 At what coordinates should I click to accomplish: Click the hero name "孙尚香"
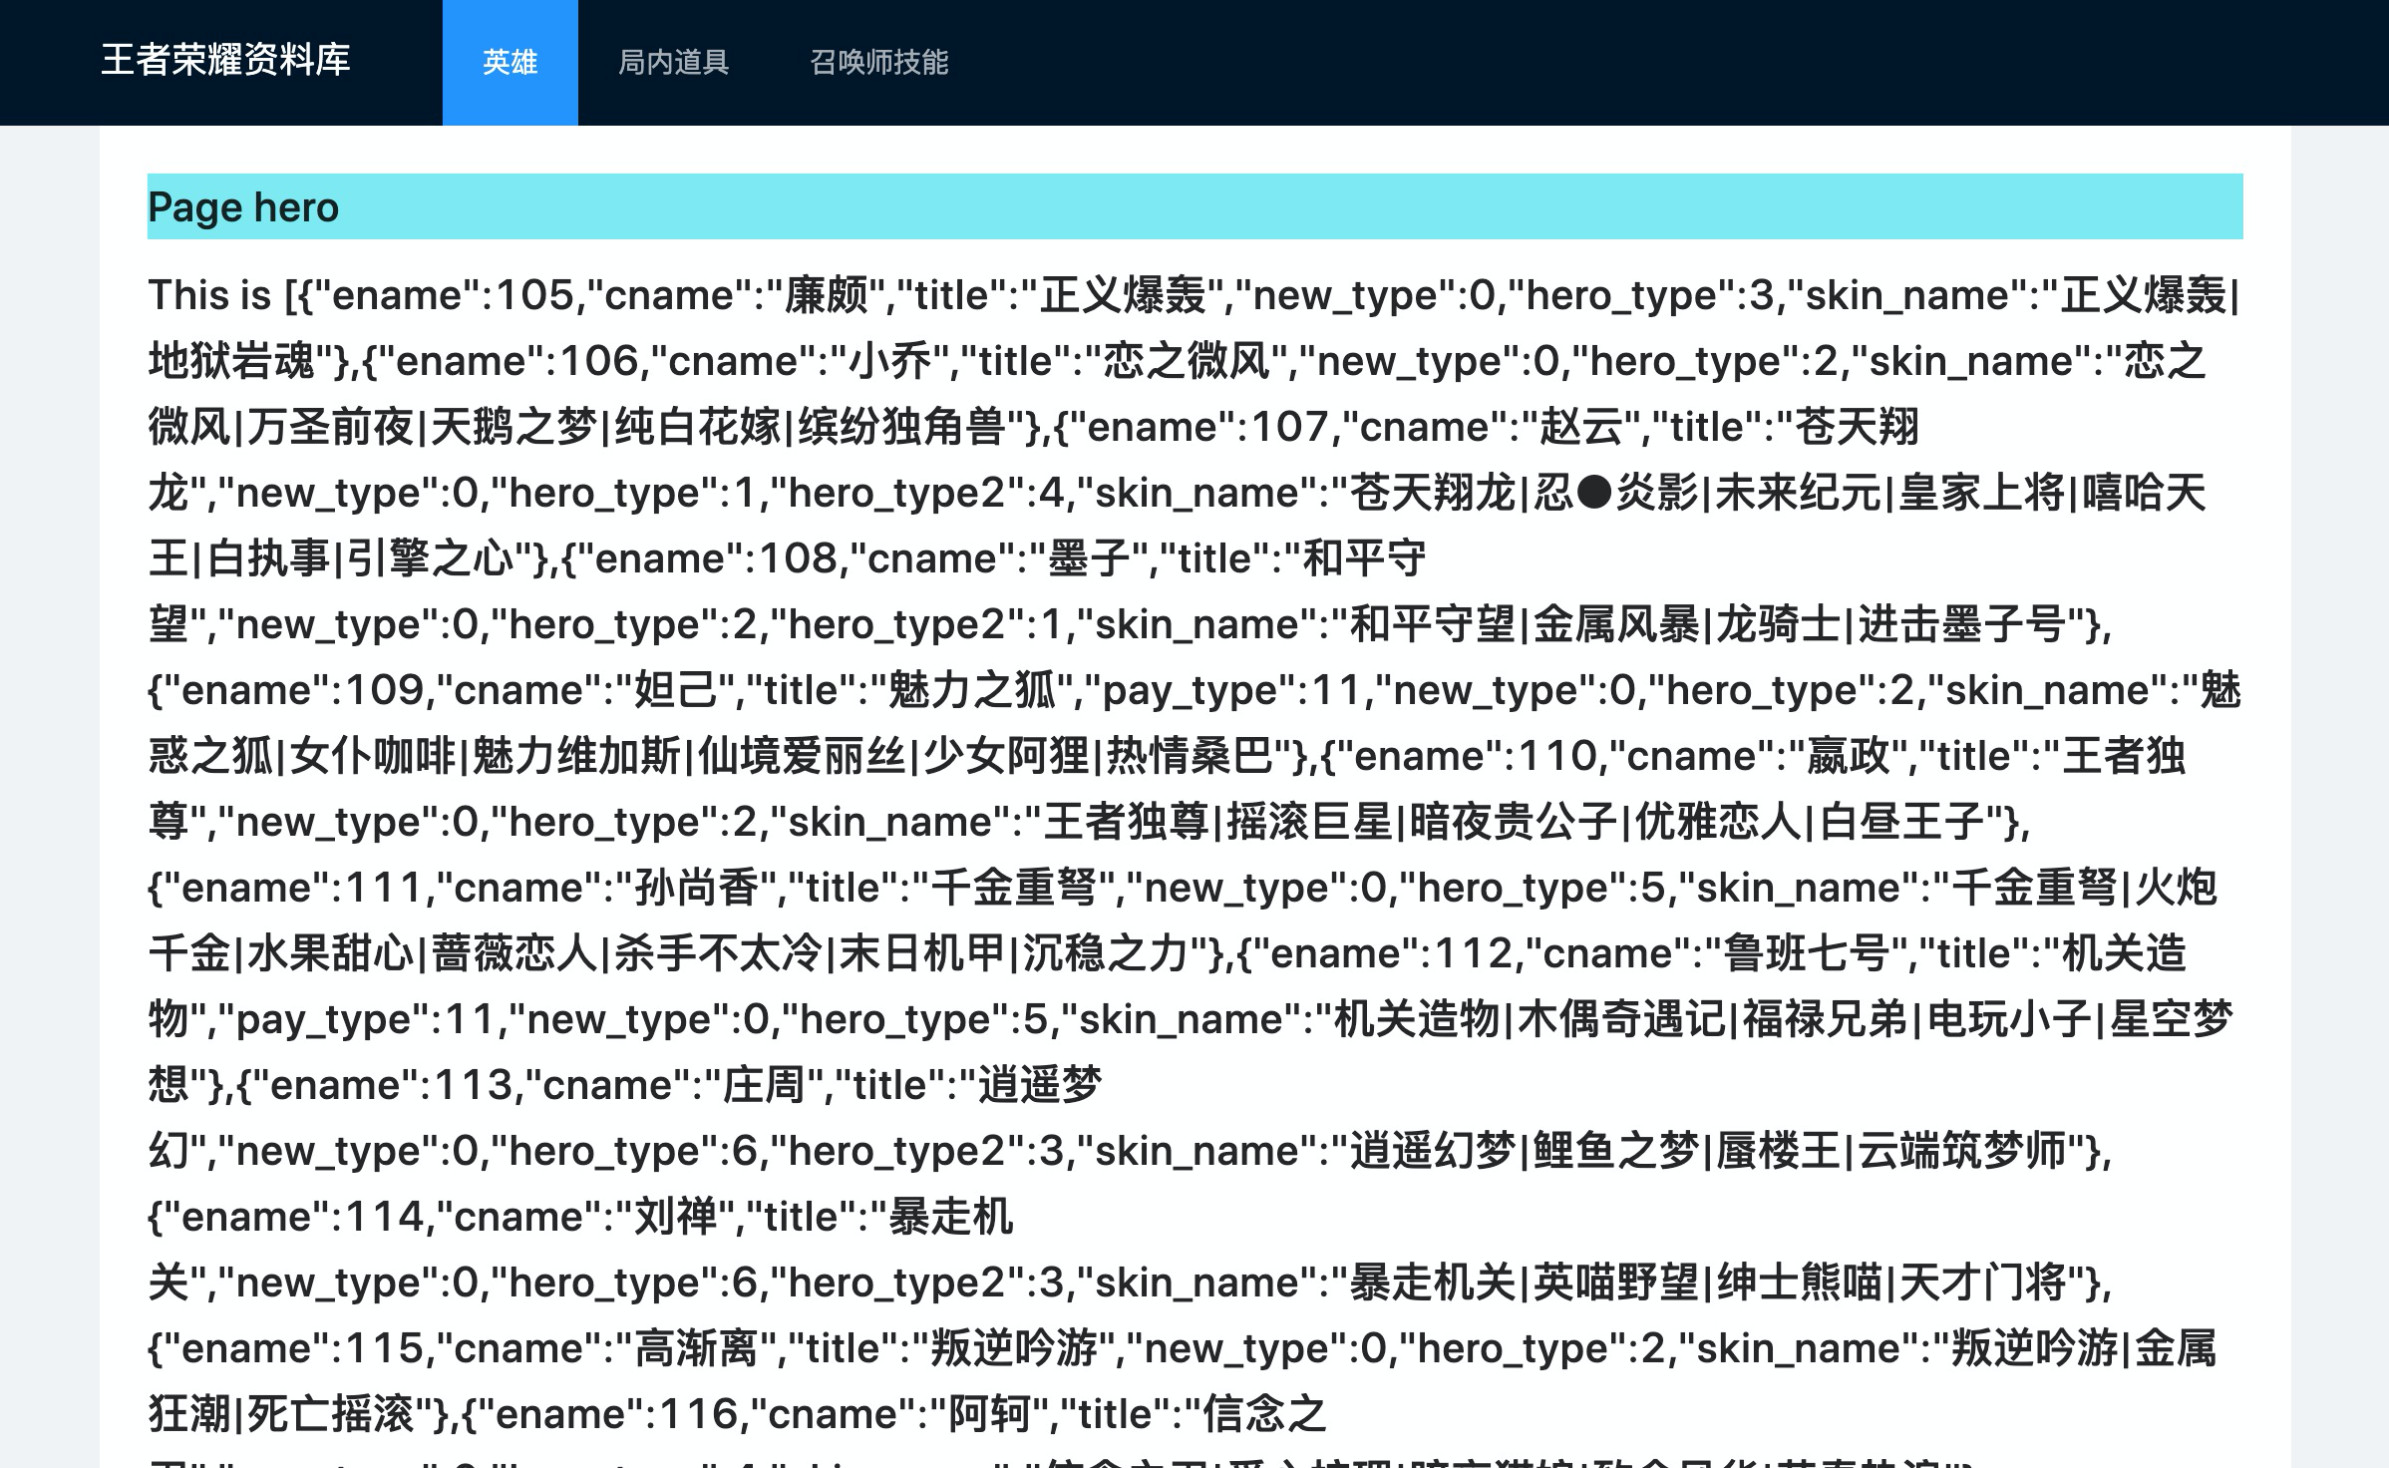point(697,888)
